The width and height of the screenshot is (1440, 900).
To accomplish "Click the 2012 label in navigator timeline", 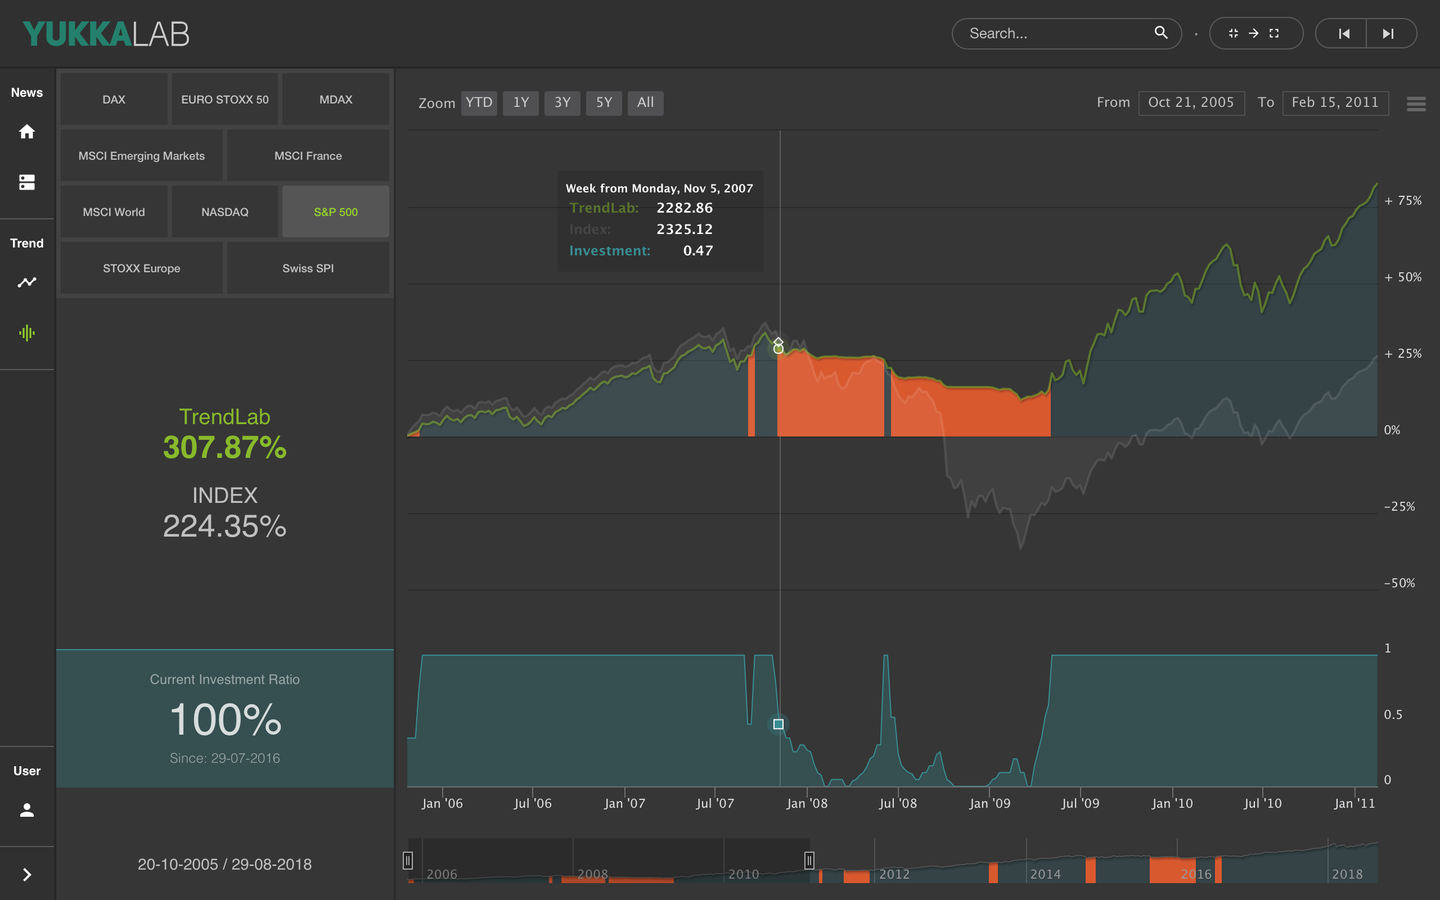I will (894, 874).
